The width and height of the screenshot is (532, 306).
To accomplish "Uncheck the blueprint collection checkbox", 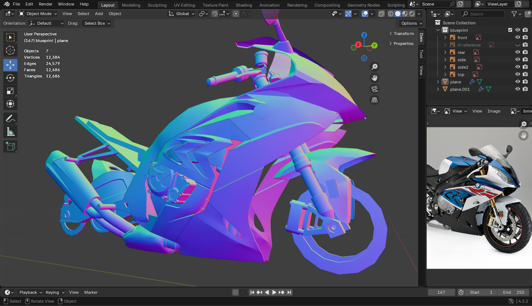I will point(510,30).
